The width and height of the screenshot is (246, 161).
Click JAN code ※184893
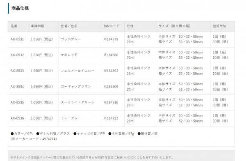[111, 71]
